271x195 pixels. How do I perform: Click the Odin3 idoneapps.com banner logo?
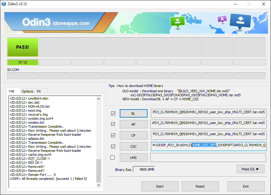(x=56, y=23)
